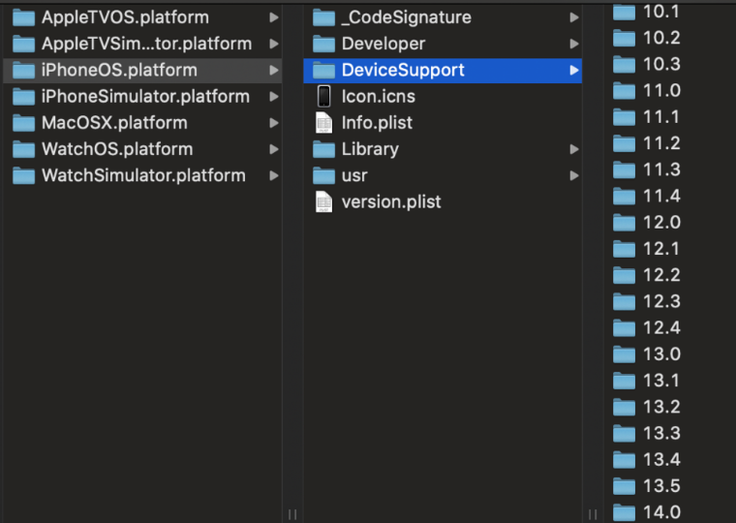Select the 12.4 folder icon
736x523 pixels.
[625, 327]
